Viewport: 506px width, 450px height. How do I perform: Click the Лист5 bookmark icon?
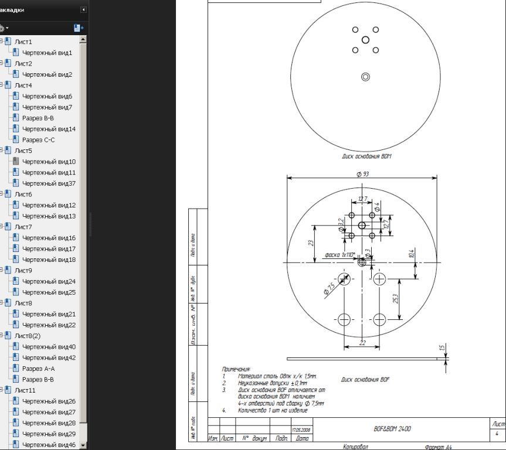pos(8,151)
